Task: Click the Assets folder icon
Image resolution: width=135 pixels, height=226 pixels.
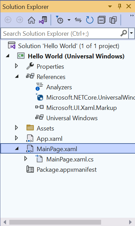Action: point(30,128)
